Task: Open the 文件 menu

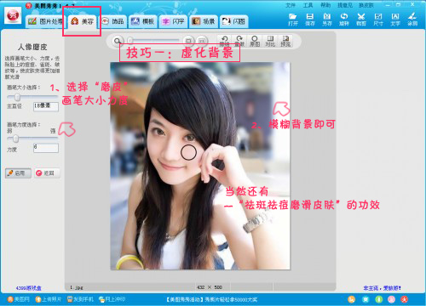Action: point(291,5)
